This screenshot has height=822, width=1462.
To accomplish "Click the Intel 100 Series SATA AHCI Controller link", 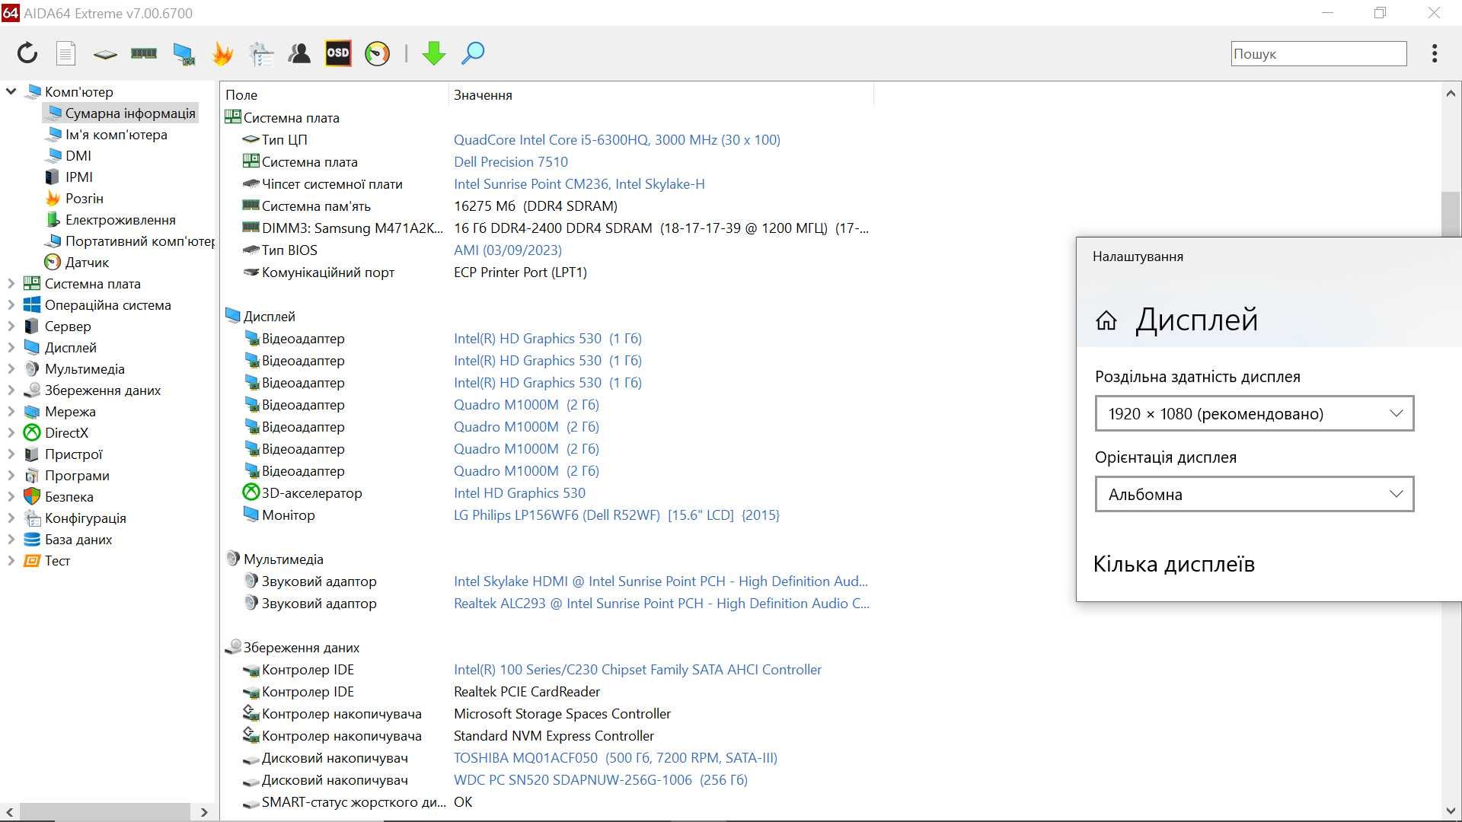I will tap(637, 669).
